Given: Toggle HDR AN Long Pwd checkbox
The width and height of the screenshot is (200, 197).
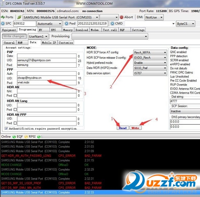Looking at the screenshot, I should click(15, 110).
